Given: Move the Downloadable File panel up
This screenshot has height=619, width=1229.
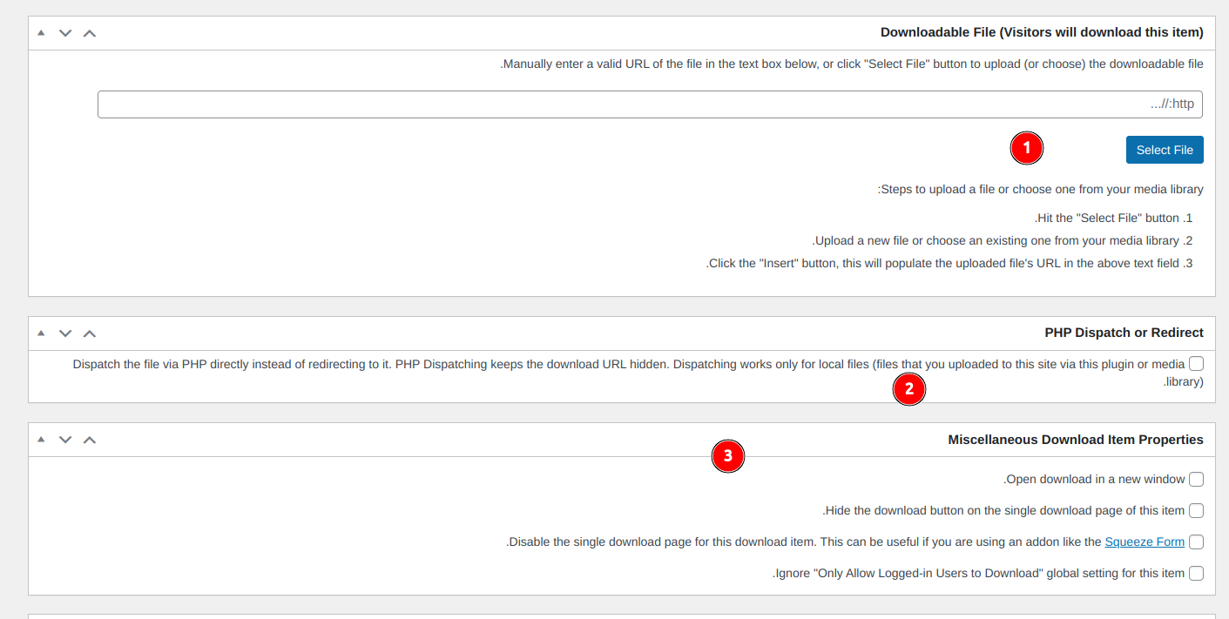Looking at the screenshot, I should coord(90,33).
